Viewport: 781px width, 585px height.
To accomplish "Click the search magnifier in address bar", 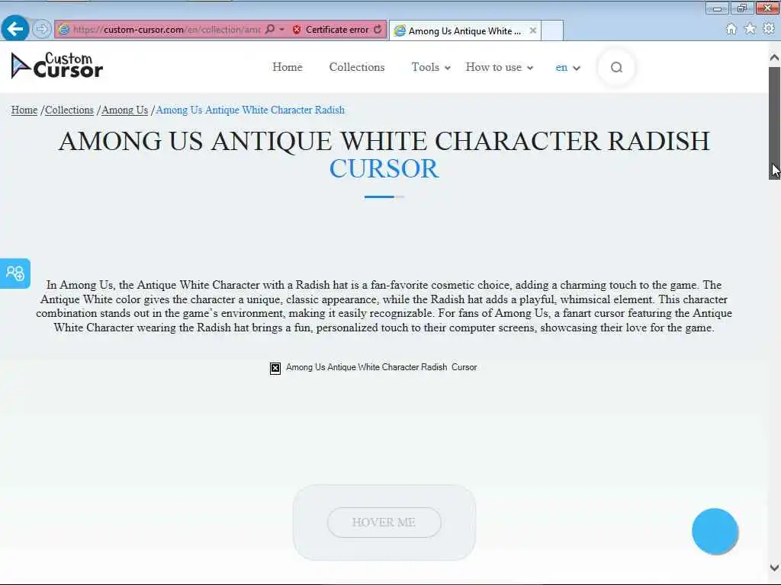I will (270, 30).
